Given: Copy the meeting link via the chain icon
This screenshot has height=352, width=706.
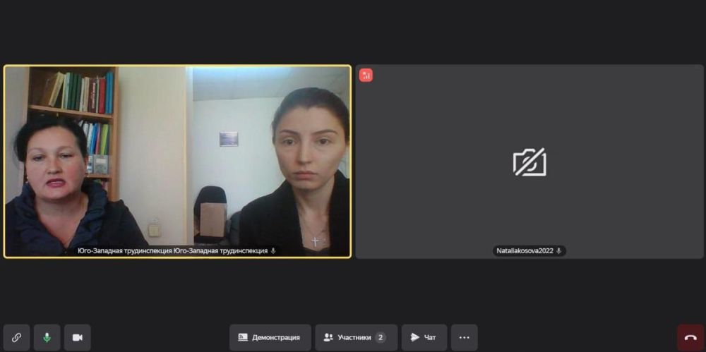Looking at the screenshot, I should (x=16, y=337).
